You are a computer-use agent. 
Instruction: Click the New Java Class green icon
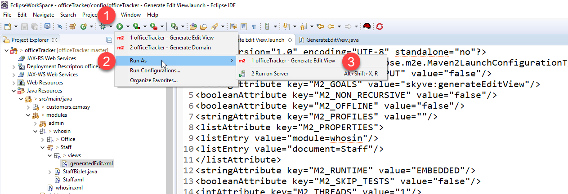pos(83,26)
